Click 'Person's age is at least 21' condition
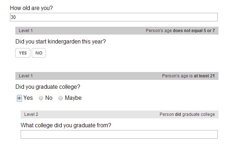 pyautogui.click(x=188, y=76)
